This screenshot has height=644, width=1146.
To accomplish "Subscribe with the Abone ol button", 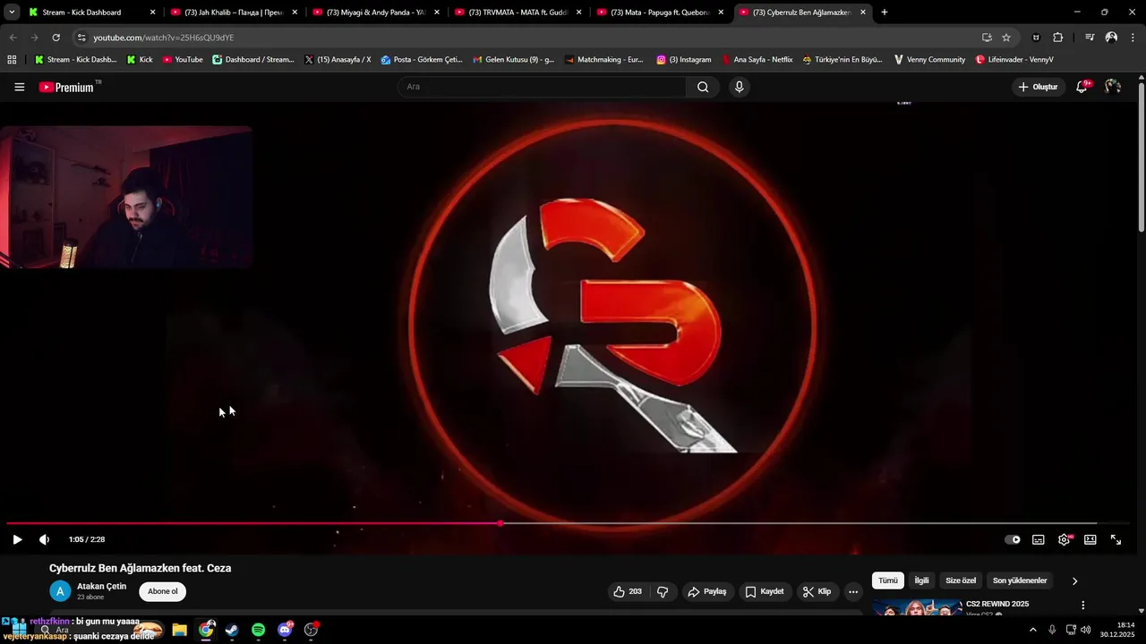I will point(163,591).
